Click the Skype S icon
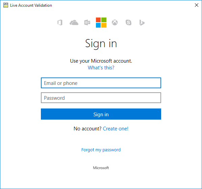Screen dimensions: 202x189 (128, 23)
